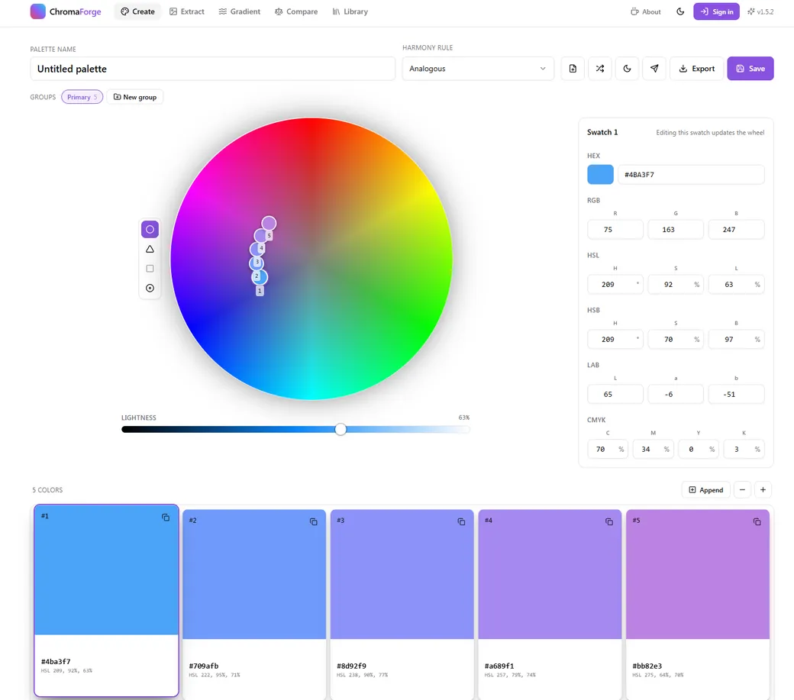
Task: Open the About page
Action: [x=646, y=11]
